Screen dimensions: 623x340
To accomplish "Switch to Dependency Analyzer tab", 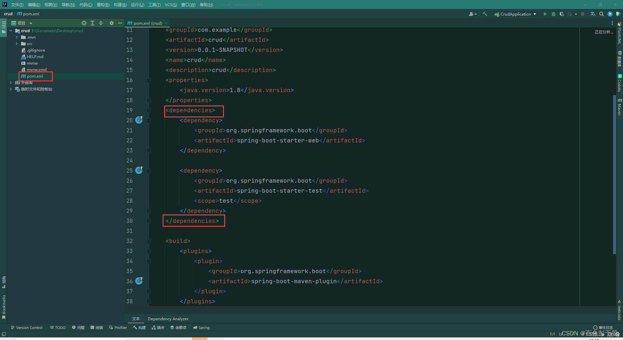I will point(168,319).
